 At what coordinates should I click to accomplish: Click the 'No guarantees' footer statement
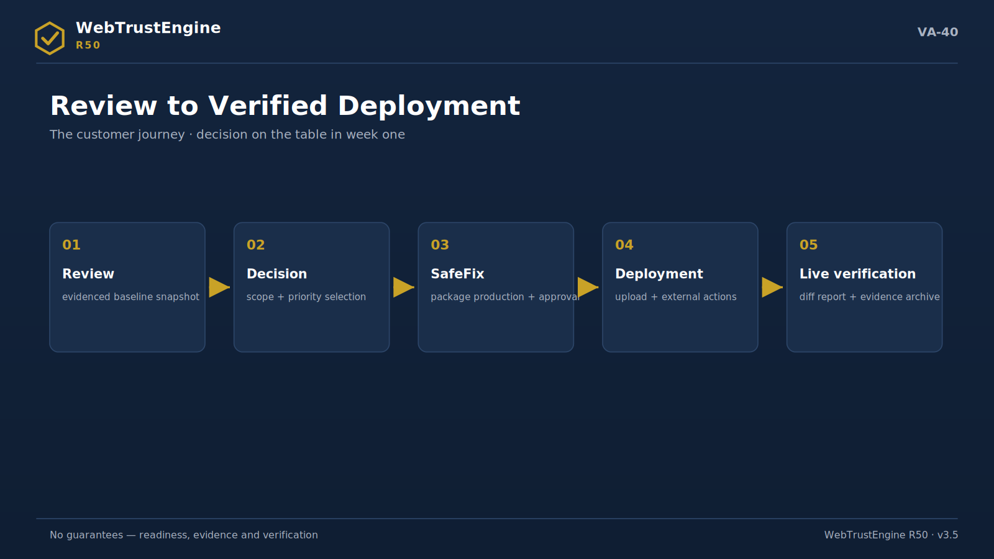coord(184,535)
